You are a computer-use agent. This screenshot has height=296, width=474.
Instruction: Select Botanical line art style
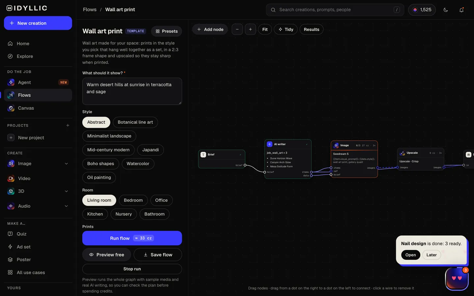[x=135, y=122]
